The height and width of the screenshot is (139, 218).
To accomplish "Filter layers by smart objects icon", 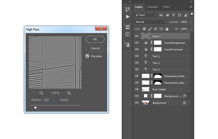I will [x=186, y=15].
